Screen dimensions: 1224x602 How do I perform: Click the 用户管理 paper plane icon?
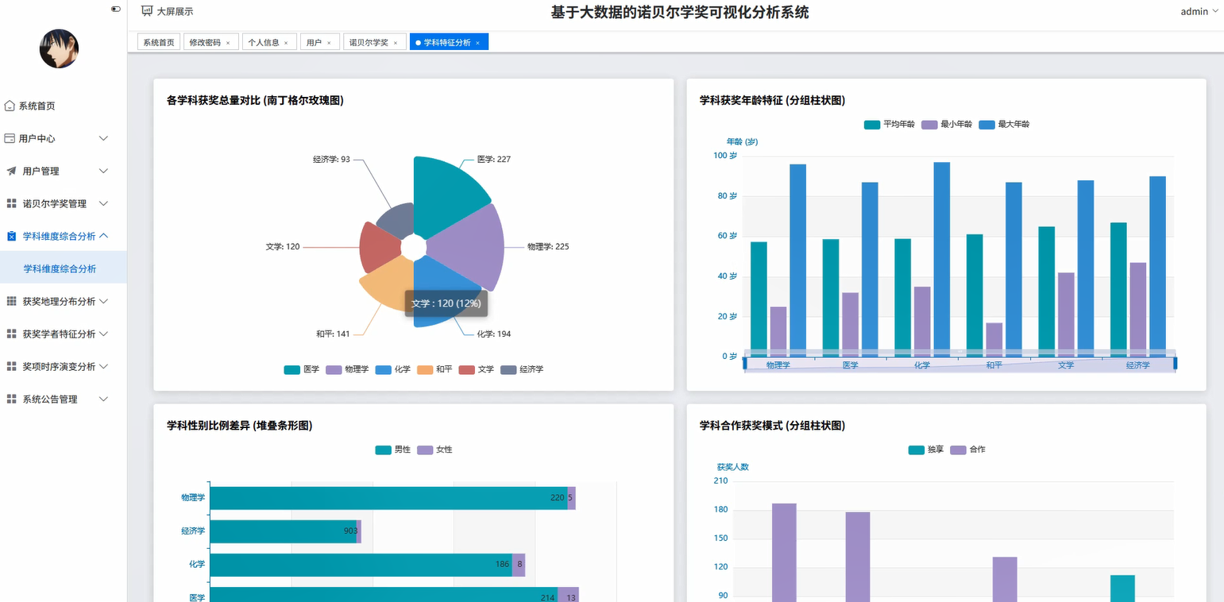(x=11, y=171)
